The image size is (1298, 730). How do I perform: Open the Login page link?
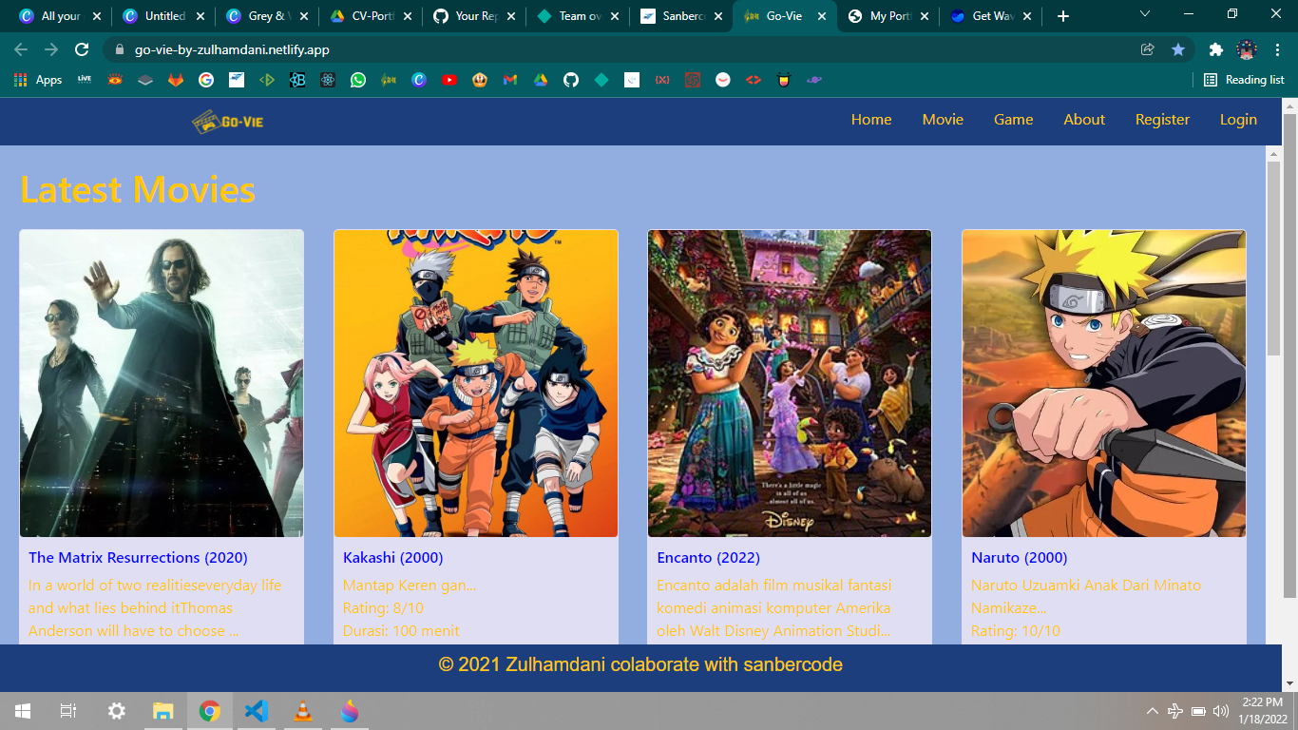[1238, 120]
